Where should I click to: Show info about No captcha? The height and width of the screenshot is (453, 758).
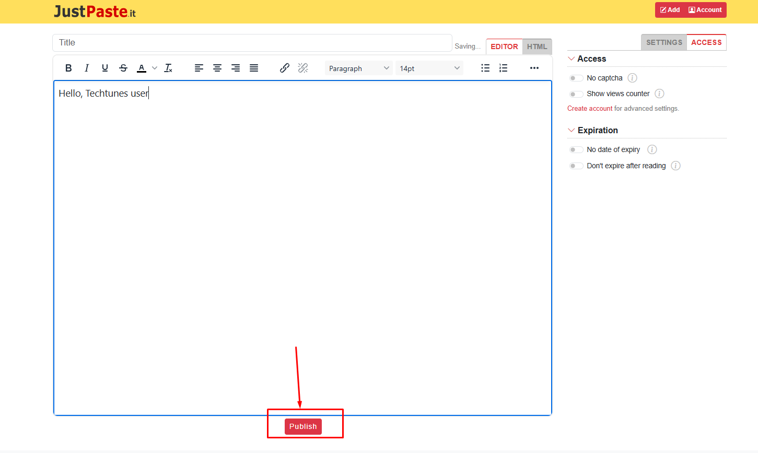click(632, 78)
